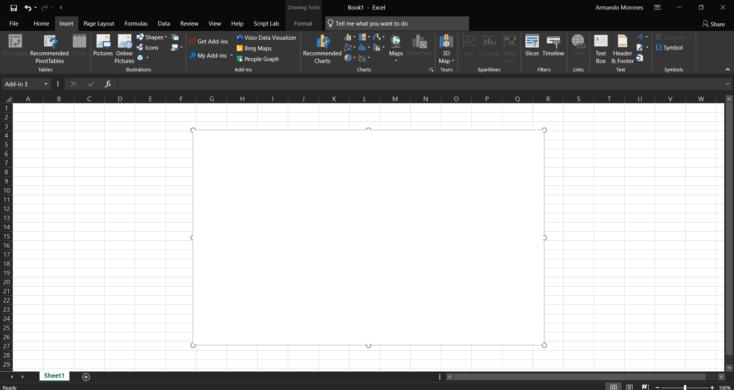Click the Tell me search field
Screen dimensions: 734x390
[397, 24]
